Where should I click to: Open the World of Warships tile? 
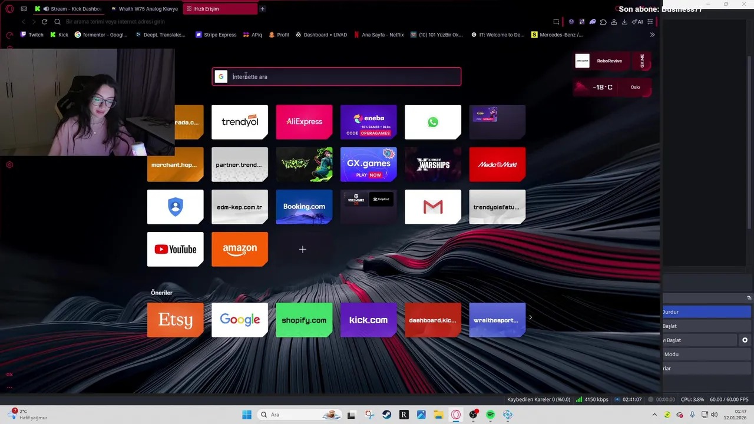pyautogui.click(x=433, y=164)
